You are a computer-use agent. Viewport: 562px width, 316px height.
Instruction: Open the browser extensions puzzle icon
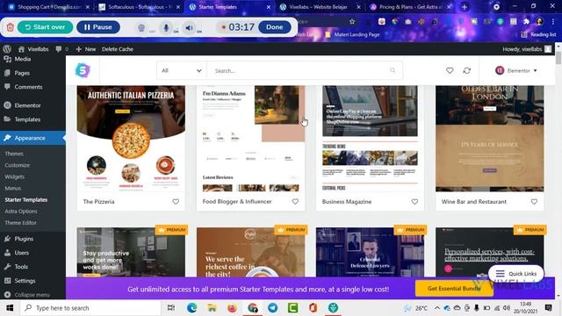[527, 22]
